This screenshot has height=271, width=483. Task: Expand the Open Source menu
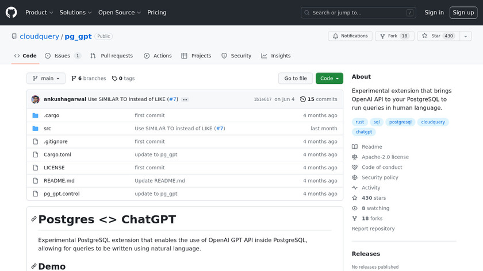(x=120, y=13)
